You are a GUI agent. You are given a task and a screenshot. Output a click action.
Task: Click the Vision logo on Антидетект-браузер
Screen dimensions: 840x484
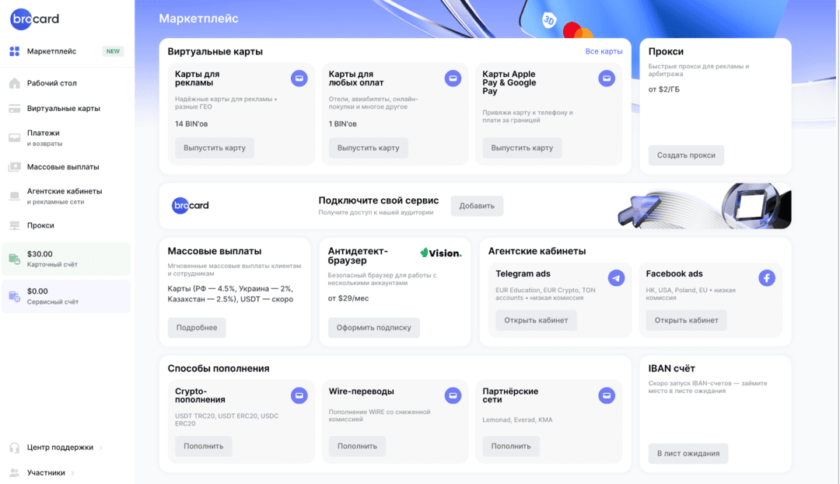click(440, 253)
